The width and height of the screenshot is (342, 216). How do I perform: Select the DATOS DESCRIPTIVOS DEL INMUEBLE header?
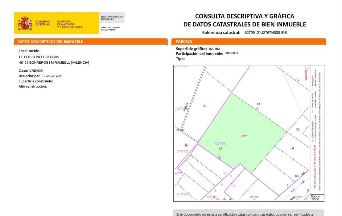(x=51, y=42)
